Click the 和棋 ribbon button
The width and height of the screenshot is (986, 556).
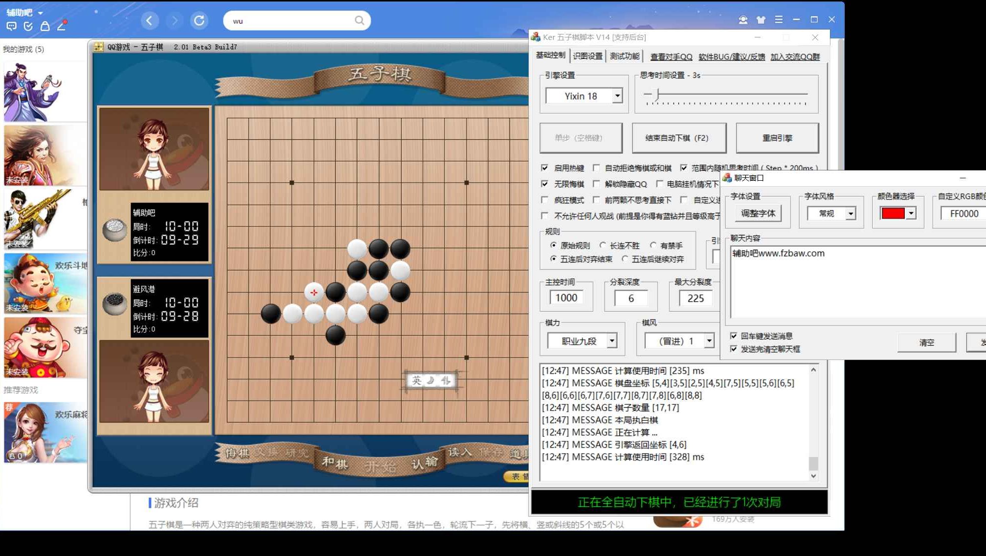tap(335, 462)
